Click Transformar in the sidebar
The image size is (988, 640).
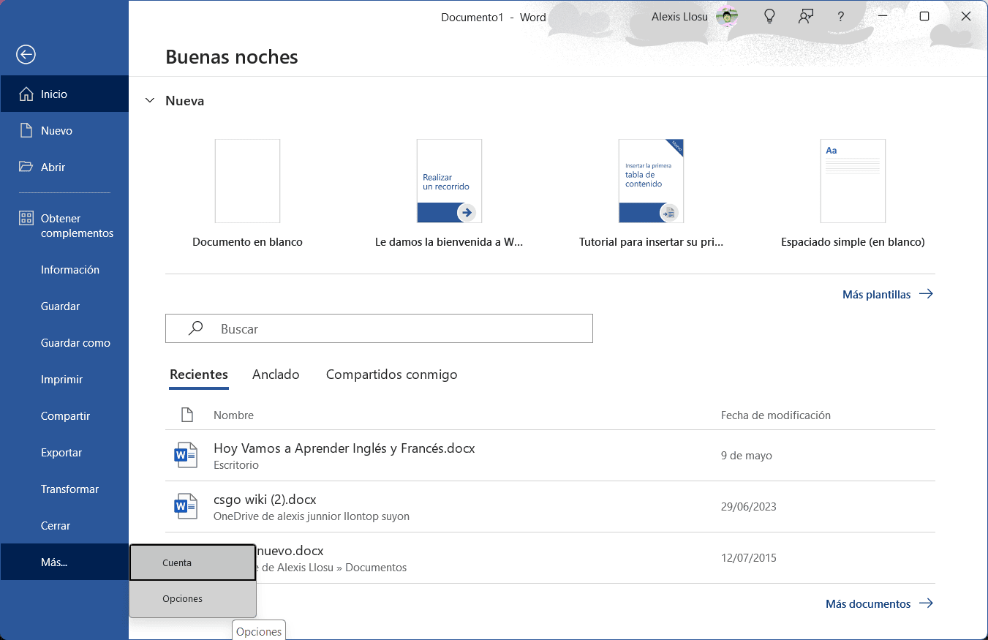(x=64, y=489)
